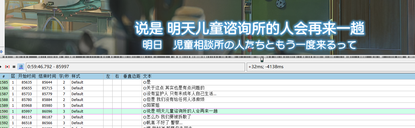This screenshot has width=415, height=128.
Task: Click the 字/秒 column header
Action: 64,76
